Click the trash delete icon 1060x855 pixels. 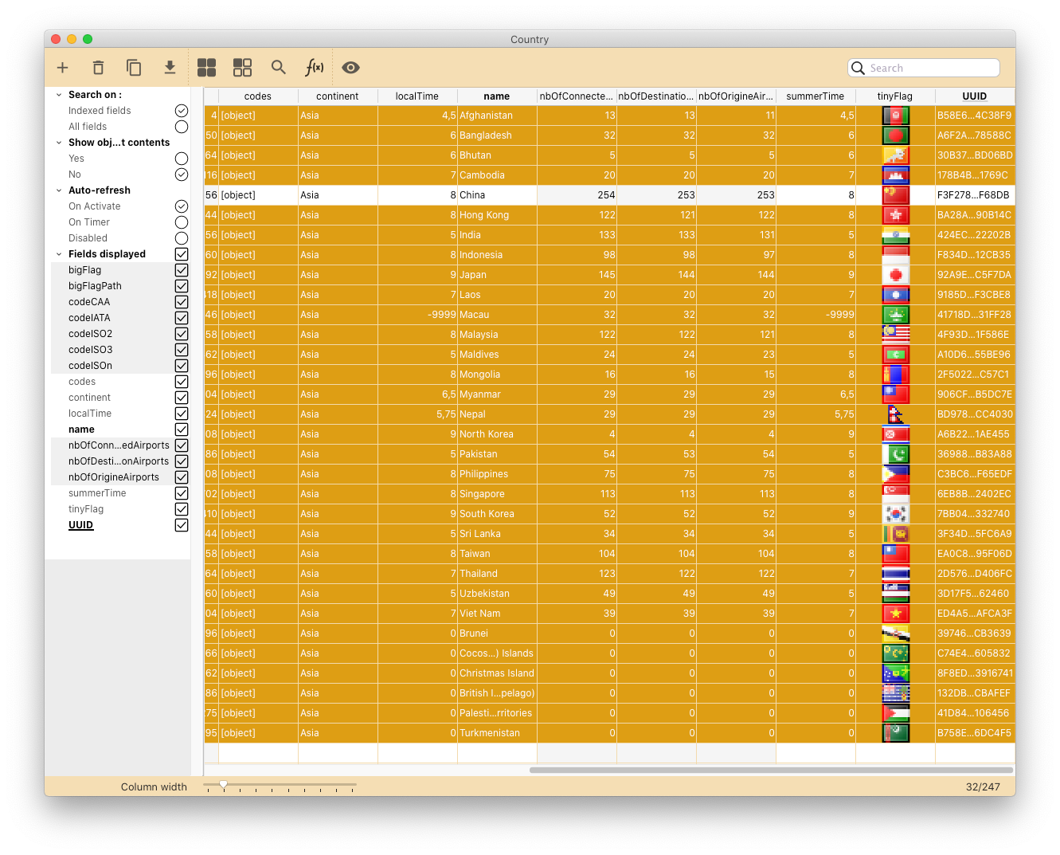click(x=98, y=68)
